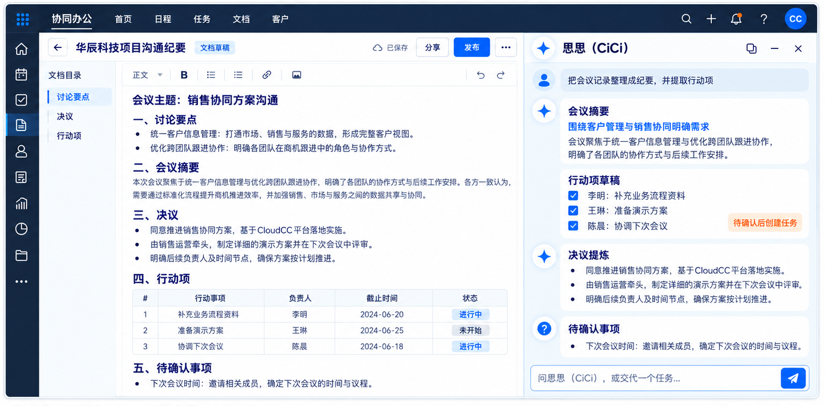The width and height of the screenshot is (825, 406).
Task: Uncheck 王琳：准备演示方案 action item
Action: tap(574, 210)
